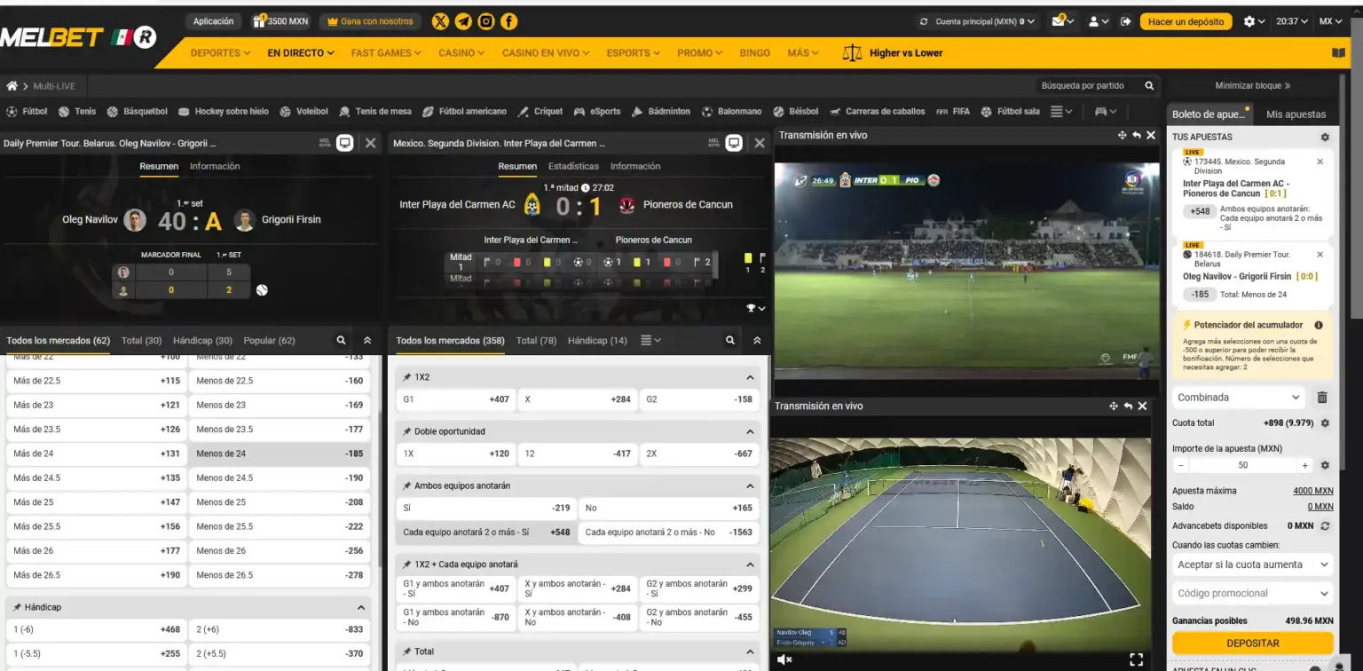The width and height of the screenshot is (1363, 671).
Task: Move the top live stream window
Action: click(x=1123, y=135)
